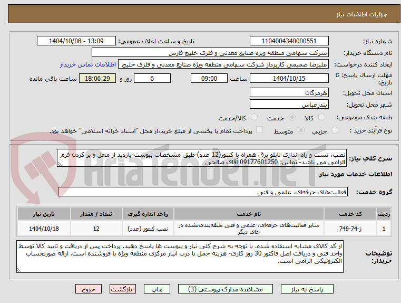
Task: Click the بازگشت back button
Action: coord(123,289)
